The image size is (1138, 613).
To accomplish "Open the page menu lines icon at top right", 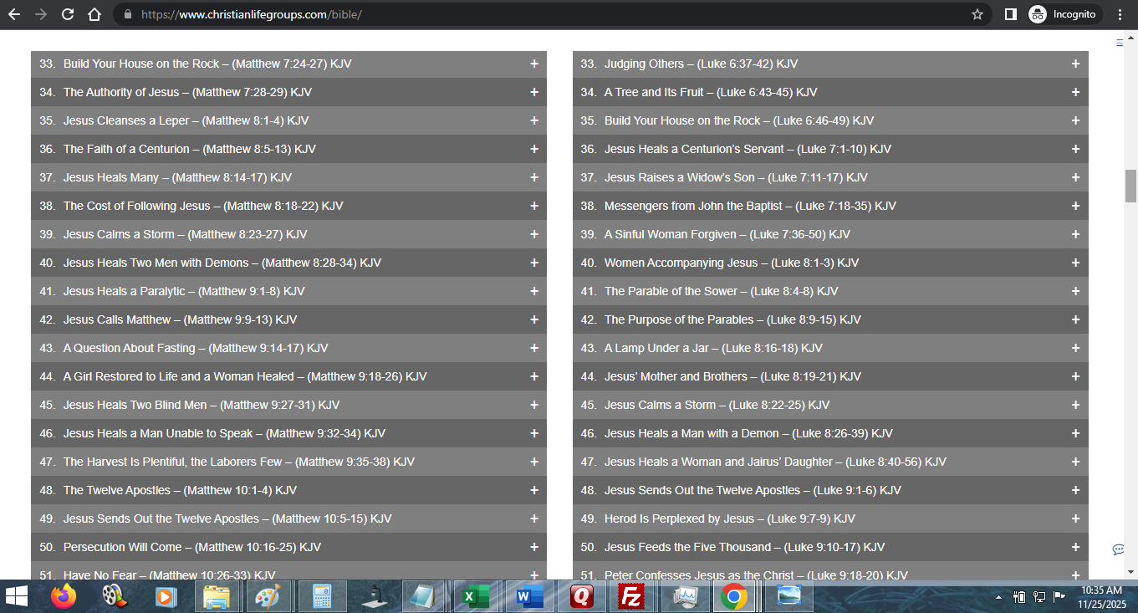I will [1120, 43].
